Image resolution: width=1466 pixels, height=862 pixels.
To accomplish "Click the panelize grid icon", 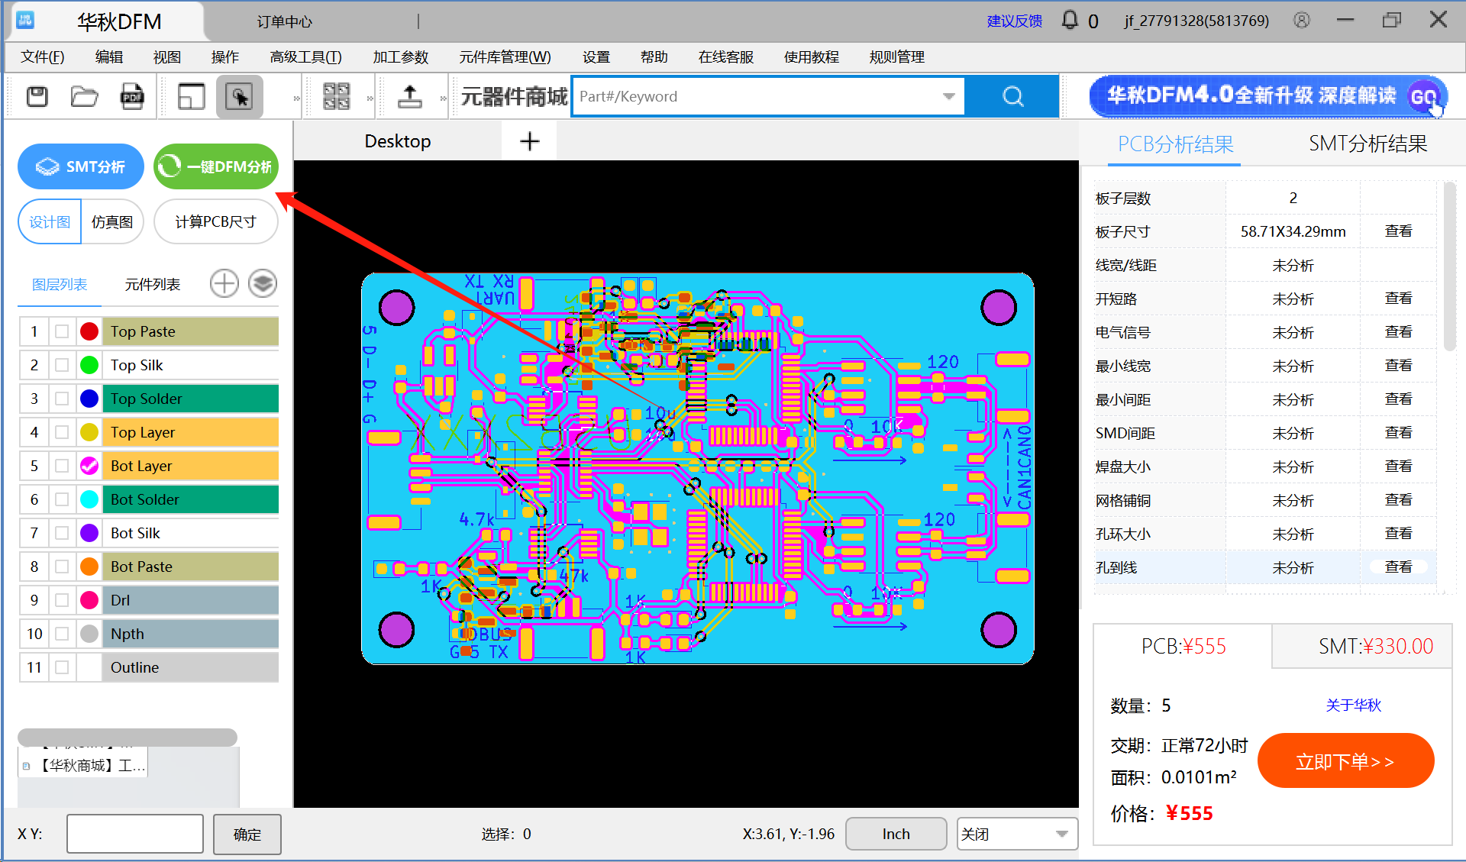I will pyautogui.click(x=336, y=96).
